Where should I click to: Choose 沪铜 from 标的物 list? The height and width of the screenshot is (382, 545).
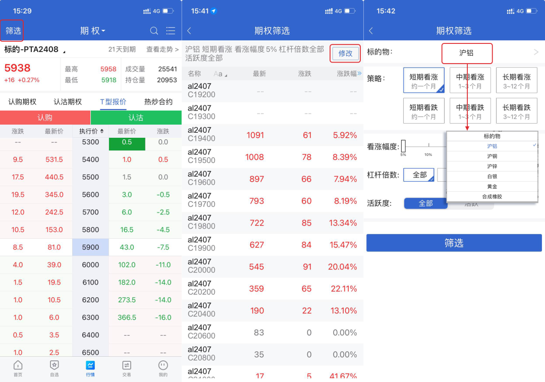pyautogui.click(x=492, y=156)
